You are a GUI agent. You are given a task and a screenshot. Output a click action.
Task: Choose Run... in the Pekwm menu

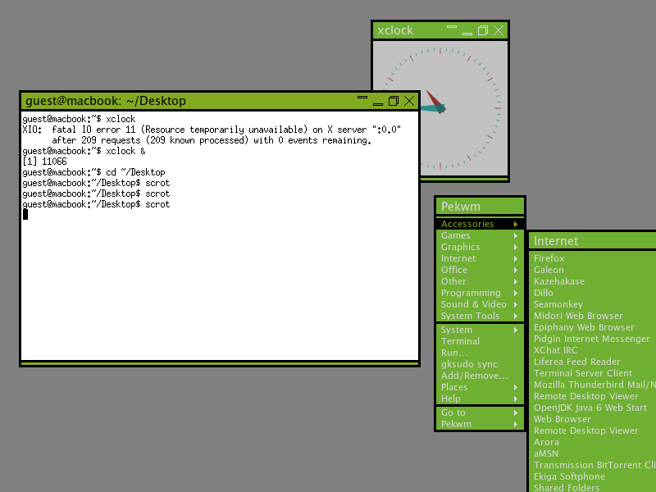coord(480,353)
